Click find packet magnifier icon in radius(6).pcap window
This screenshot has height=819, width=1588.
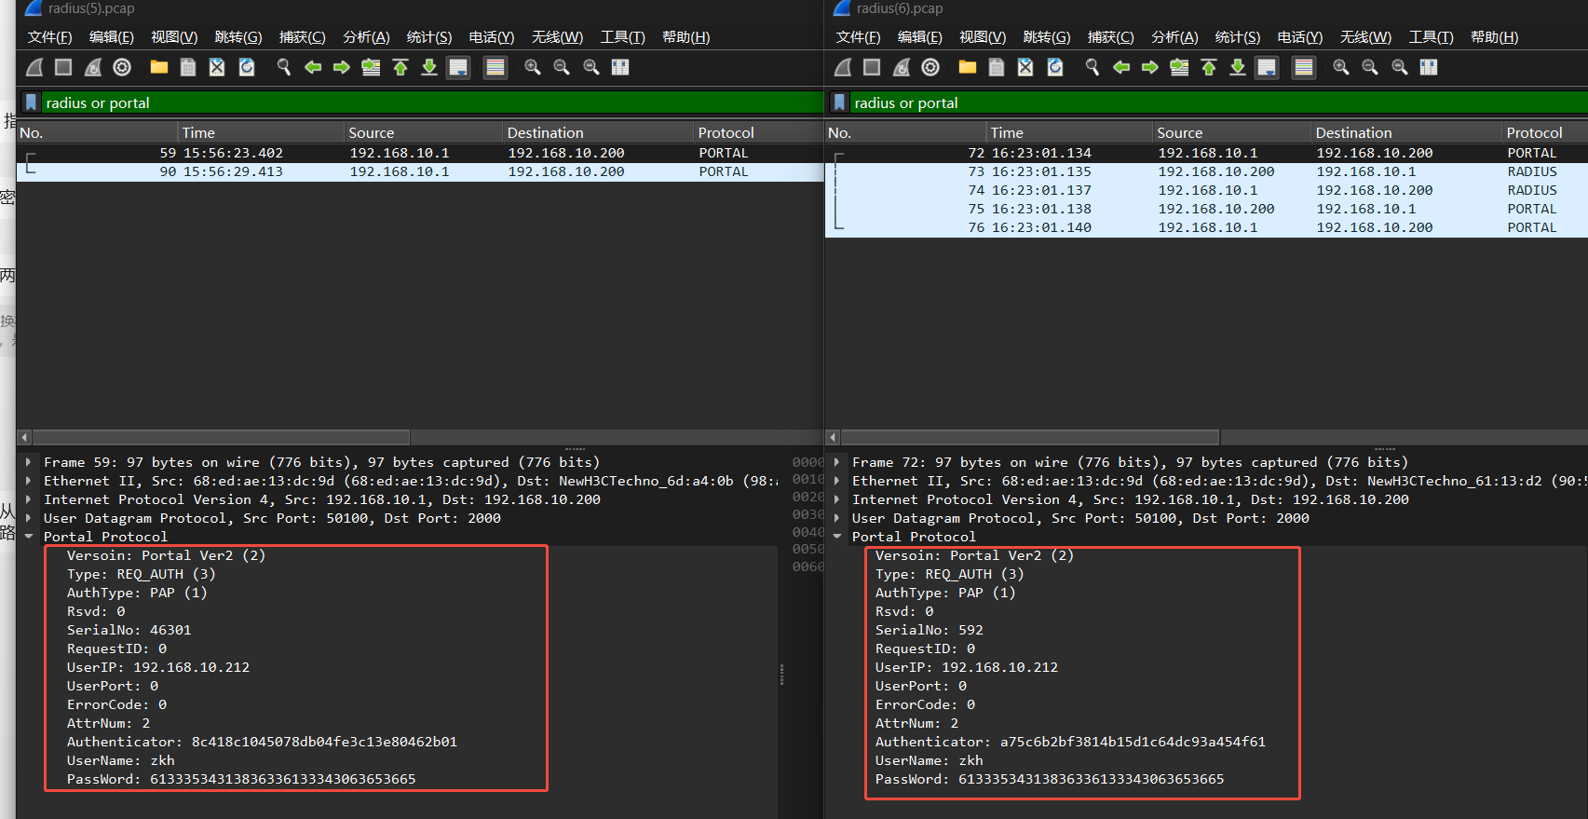(1093, 67)
